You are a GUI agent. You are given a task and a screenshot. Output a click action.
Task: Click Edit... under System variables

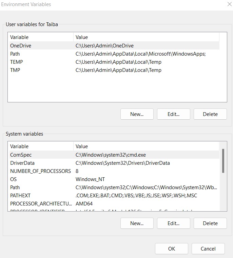(173, 223)
